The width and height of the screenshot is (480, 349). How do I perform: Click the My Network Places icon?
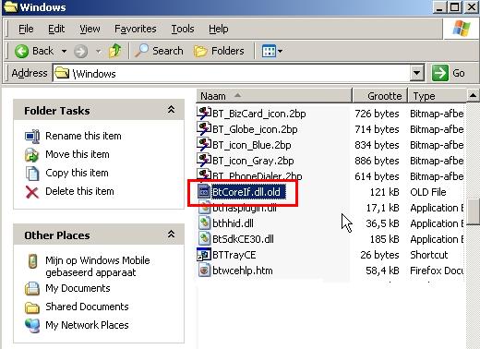[x=32, y=326]
